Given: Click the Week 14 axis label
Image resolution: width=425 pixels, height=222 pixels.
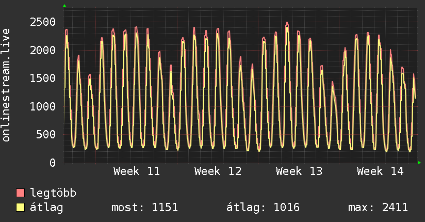Looking at the screenshot, I should point(380,171).
